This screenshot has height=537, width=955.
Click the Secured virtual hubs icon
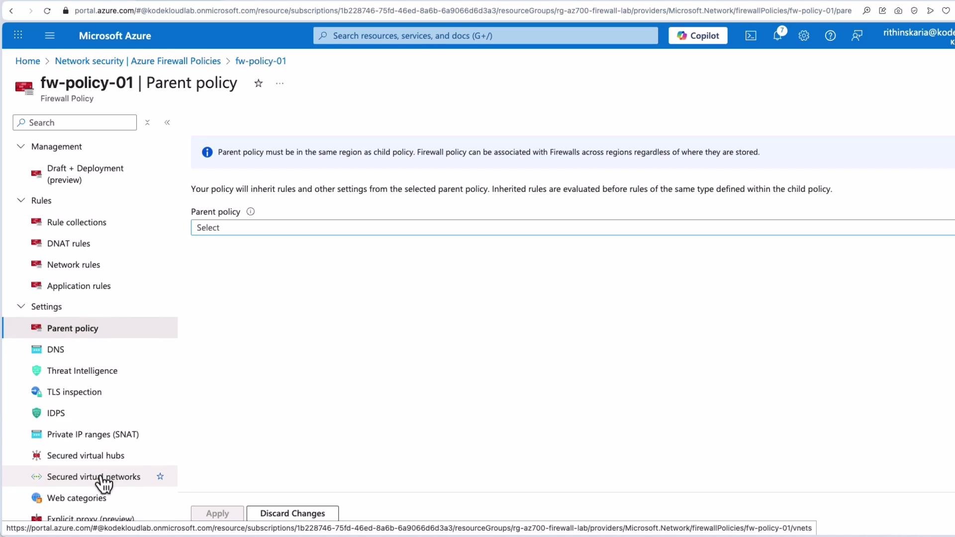[36, 455]
